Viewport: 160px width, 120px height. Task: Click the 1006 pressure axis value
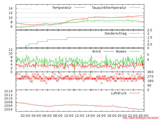(x=8, y=105)
